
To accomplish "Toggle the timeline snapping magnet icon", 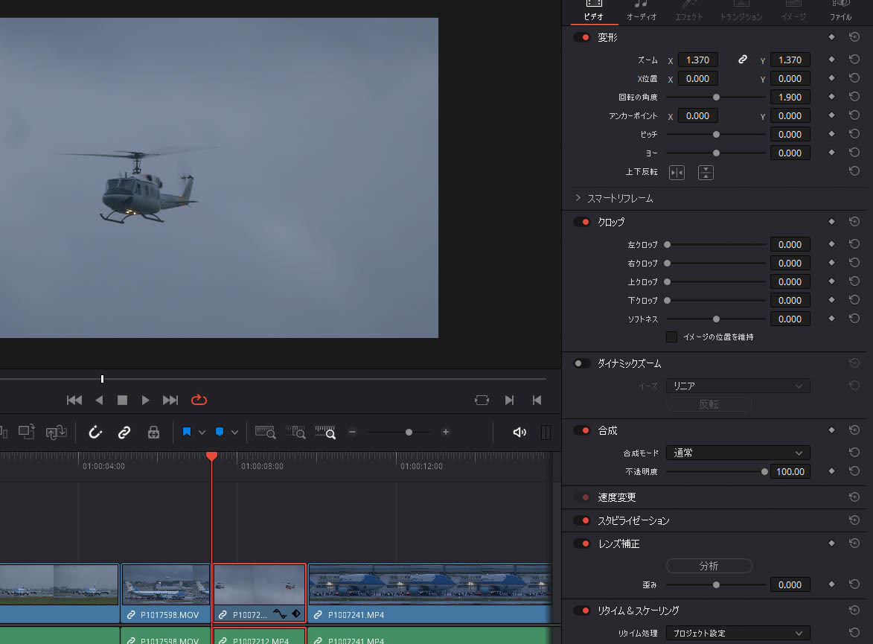I will point(95,432).
